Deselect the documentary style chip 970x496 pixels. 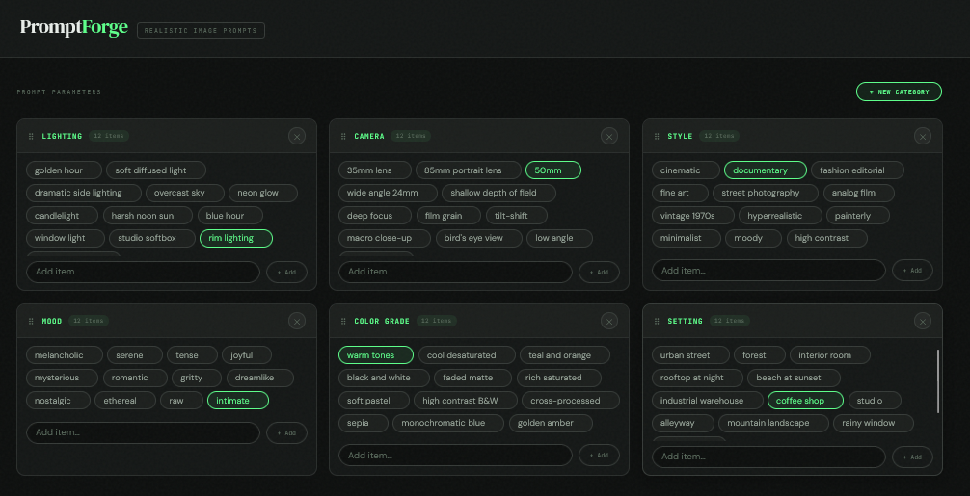click(x=766, y=170)
